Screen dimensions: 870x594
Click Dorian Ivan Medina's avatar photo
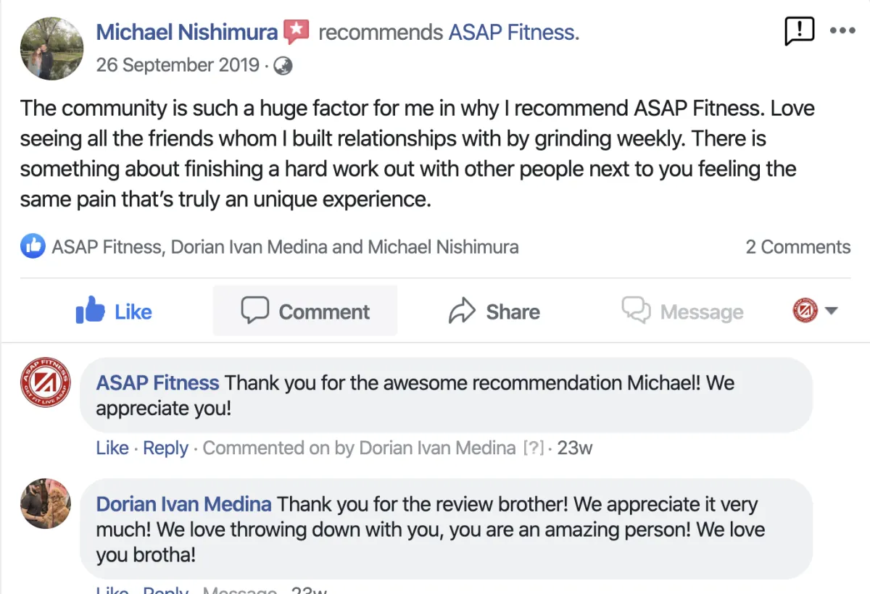pyautogui.click(x=45, y=503)
